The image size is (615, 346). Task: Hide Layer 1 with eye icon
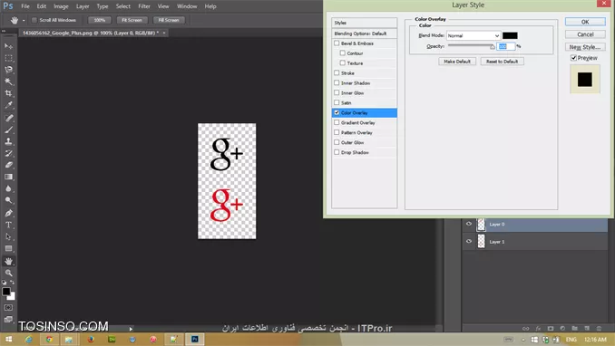click(469, 241)
